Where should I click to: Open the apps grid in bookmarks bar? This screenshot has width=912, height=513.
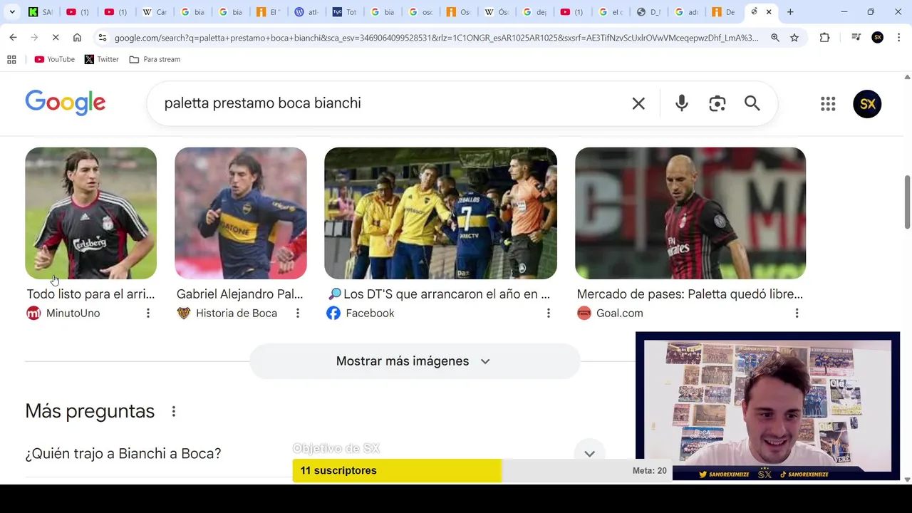tap(11, 59)
